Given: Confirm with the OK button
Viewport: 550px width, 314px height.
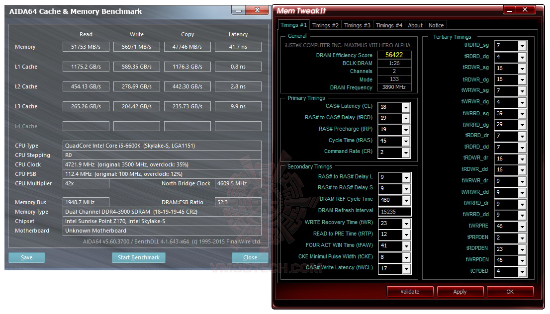Looking at the screenshot, I should click(x=510, y=292).
